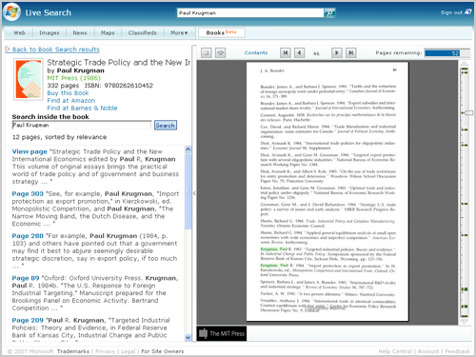Switch to two-page view icon
Viewport: 476px width, 357px height.
click(x=221, y=52)
